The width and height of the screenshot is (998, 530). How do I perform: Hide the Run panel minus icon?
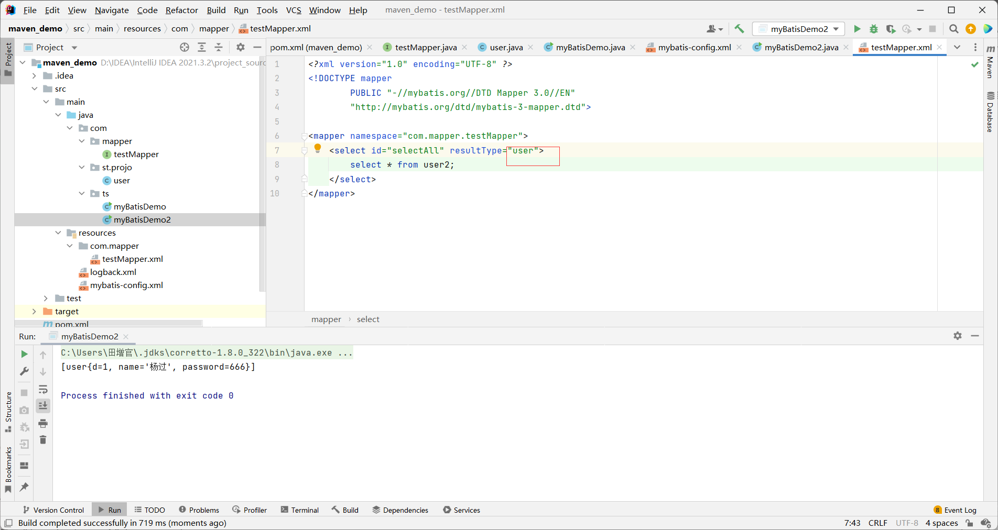pyautogui.click(x=975, y=336)
